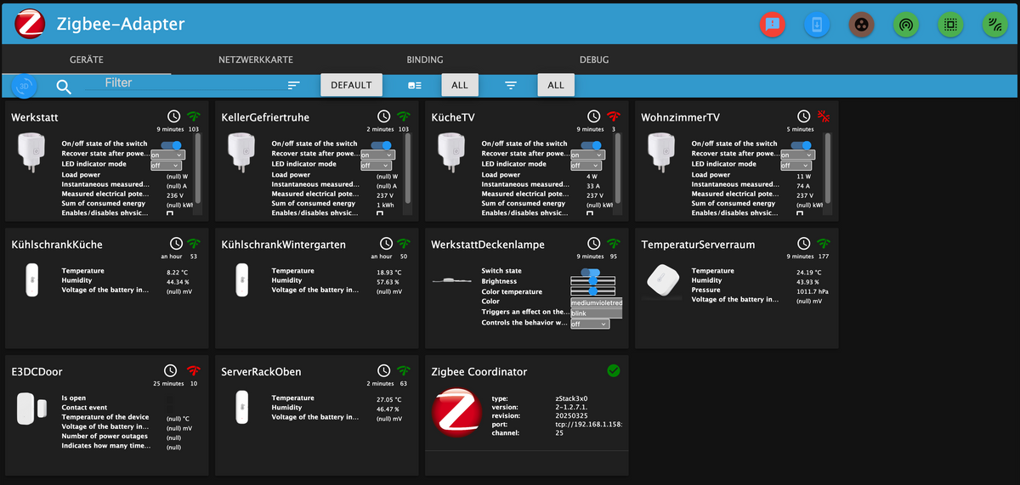Click the ALL button at far right of toolbar

coord(556,85)
